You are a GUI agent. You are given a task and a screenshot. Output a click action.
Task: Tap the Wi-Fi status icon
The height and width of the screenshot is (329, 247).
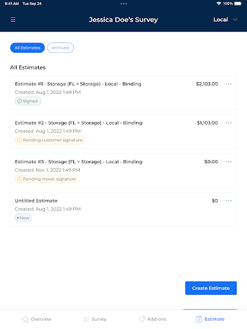coord(219,4)
